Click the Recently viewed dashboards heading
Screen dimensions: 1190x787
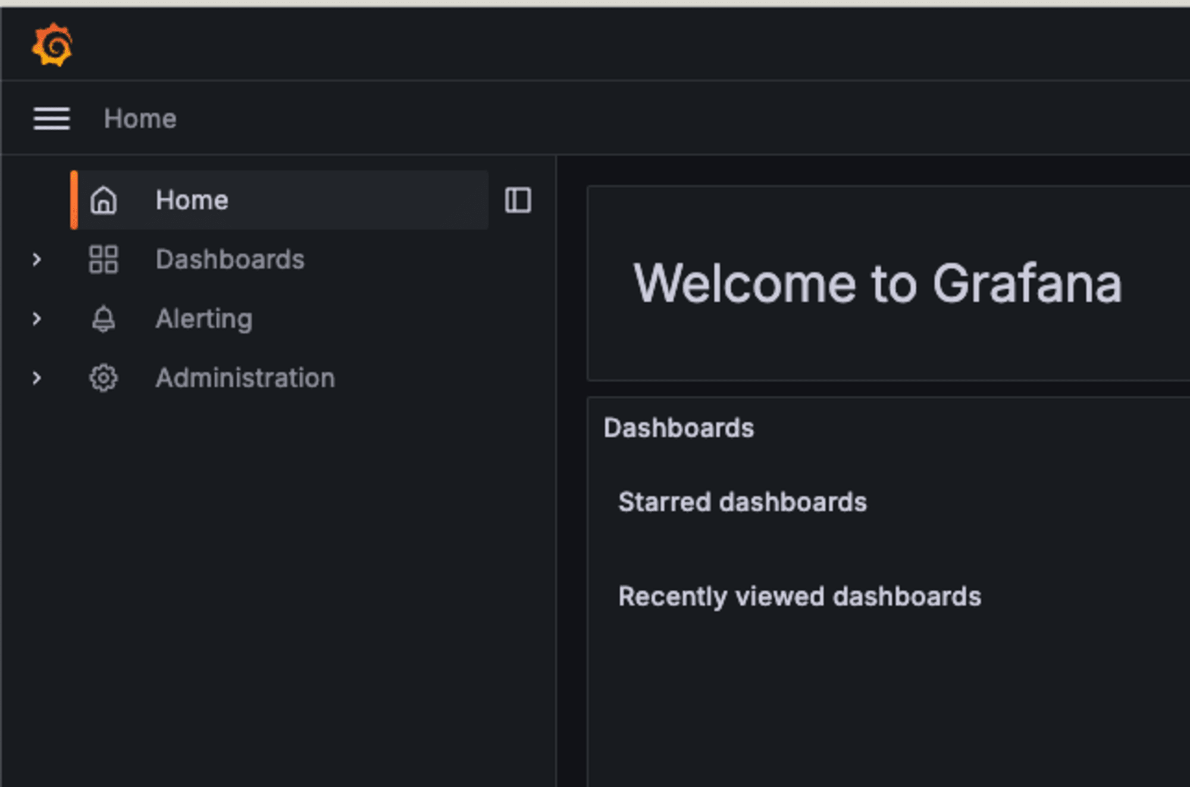point(800,597)
